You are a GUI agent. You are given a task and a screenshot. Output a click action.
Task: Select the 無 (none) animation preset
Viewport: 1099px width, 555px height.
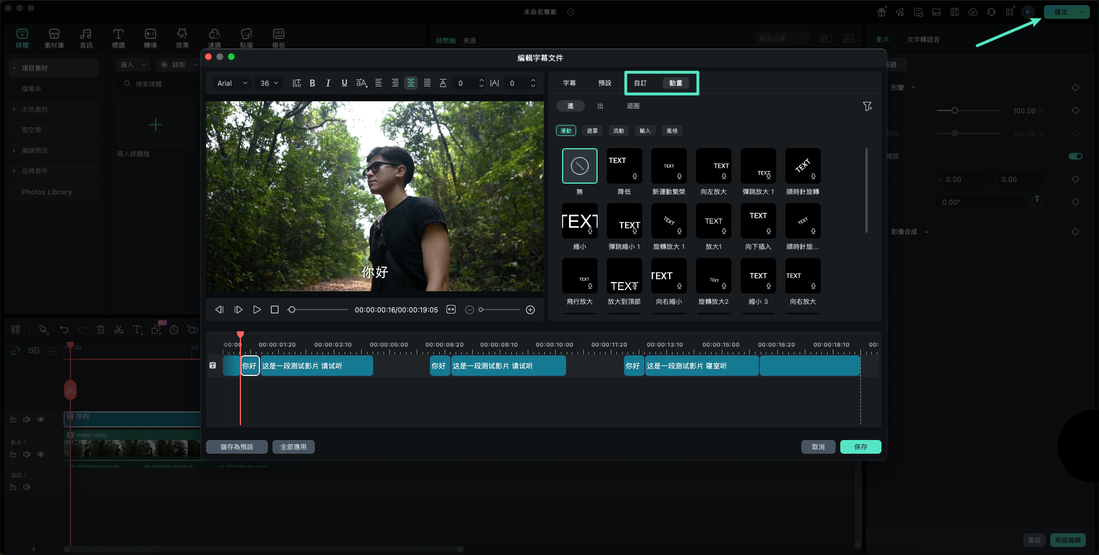pos(579,166)
